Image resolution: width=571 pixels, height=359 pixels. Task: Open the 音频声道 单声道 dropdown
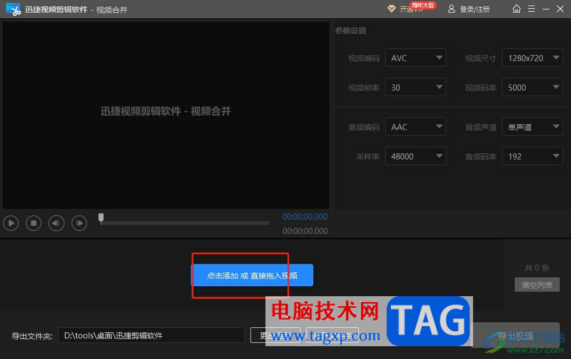tap(533, 127)
